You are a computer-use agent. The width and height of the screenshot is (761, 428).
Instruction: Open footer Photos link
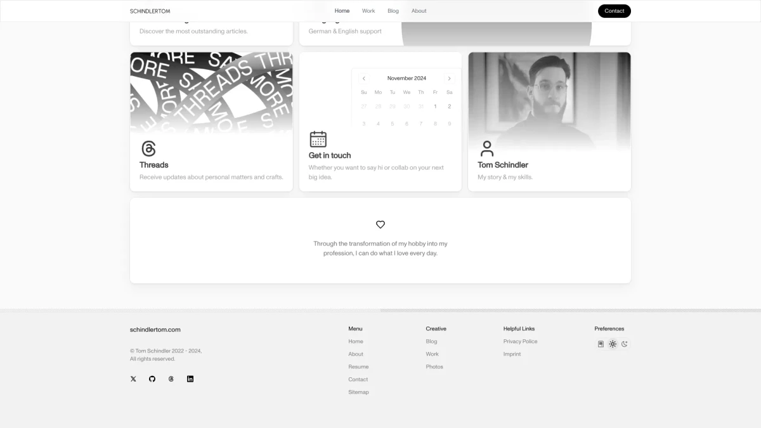[x=434, y=366]
